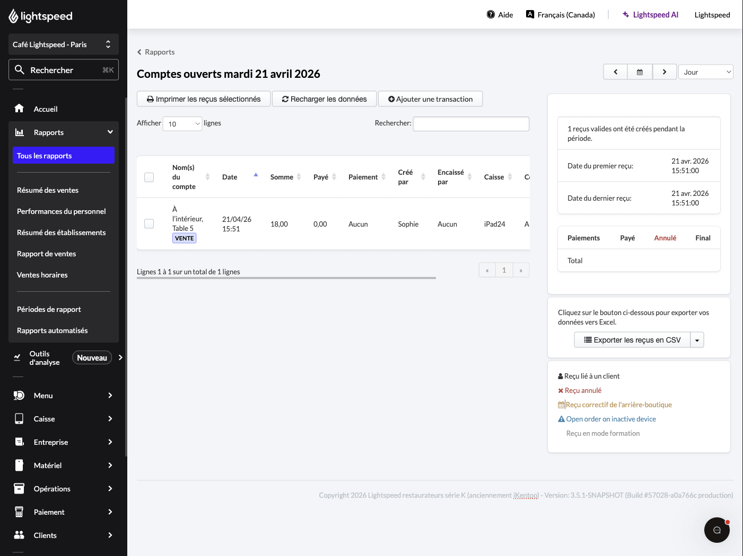Collapse the Rapports section chevron

click(x=110, y=132)
